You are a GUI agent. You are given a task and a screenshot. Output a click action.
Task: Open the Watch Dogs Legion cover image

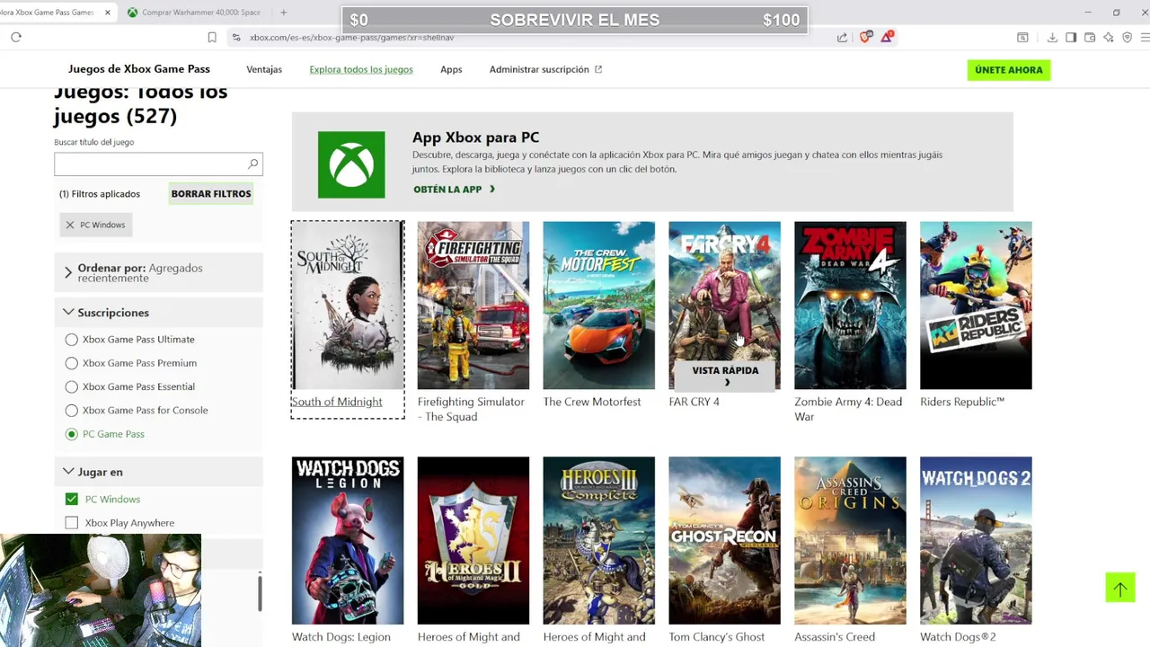tap(348, 540)
